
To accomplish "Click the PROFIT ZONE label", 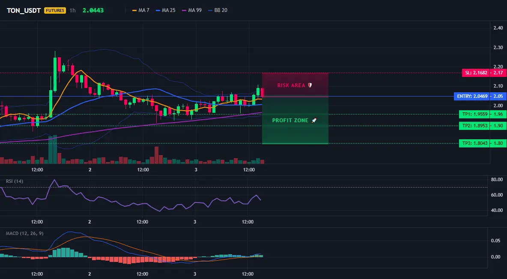I will click(290, 120).
